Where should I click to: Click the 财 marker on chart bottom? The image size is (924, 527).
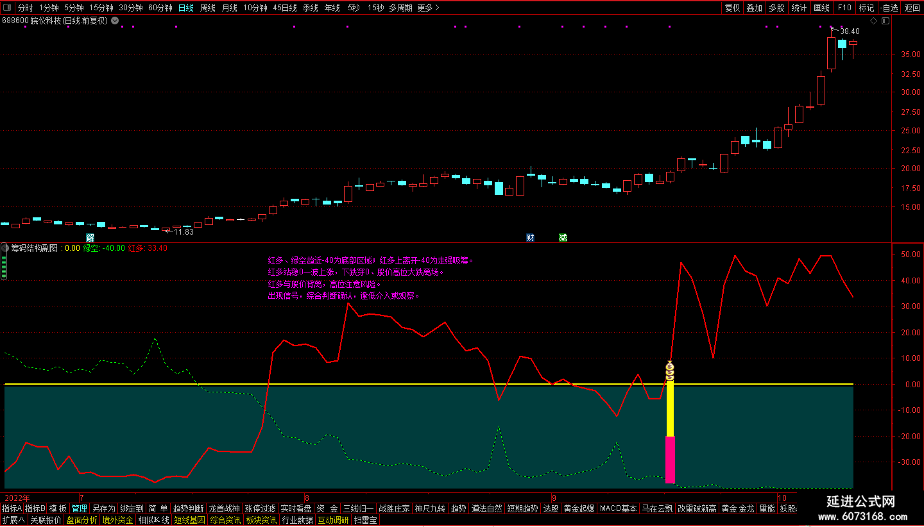click(530, 237)
